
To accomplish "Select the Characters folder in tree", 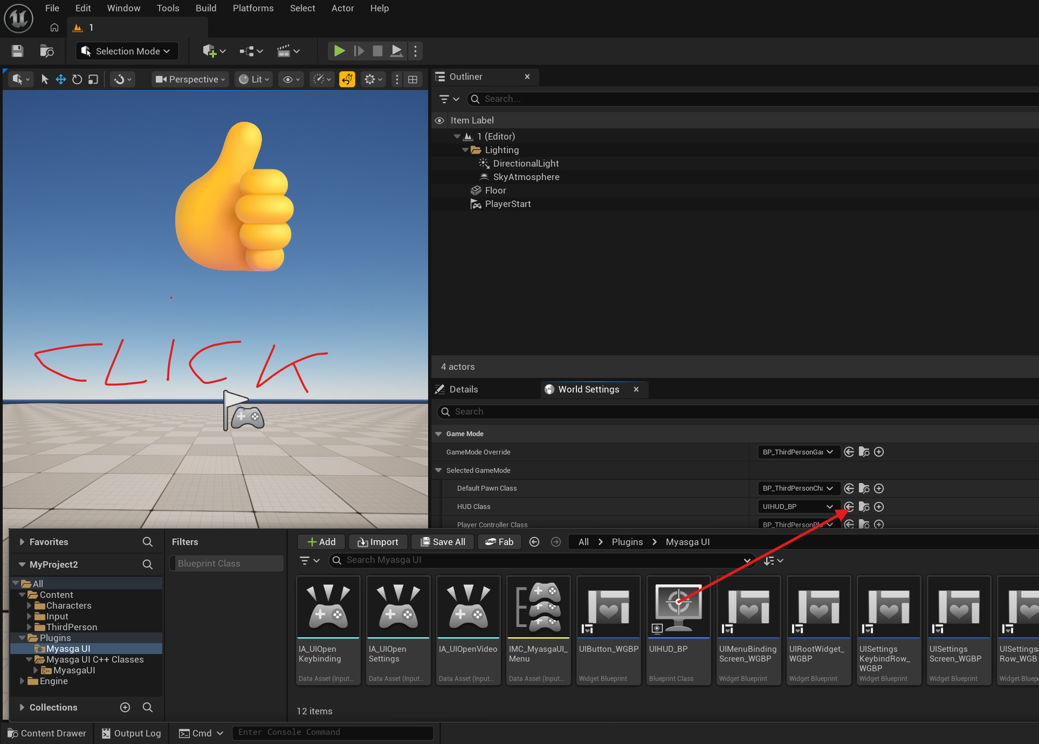I will click(x=68, y=605).
